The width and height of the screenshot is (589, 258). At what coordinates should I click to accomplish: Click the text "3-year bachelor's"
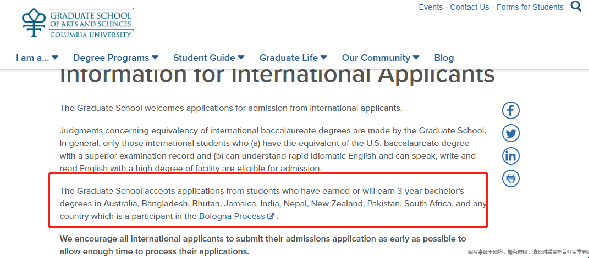point(431,191)
